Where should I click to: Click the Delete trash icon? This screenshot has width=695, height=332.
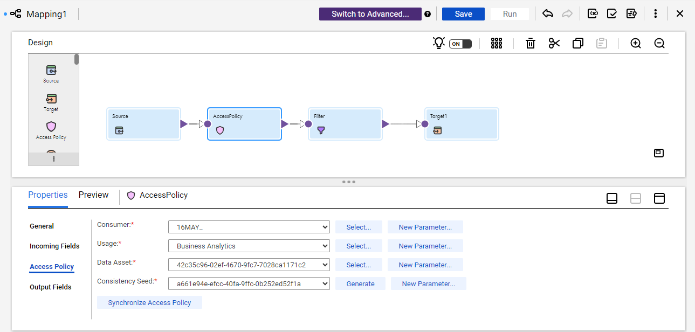coord(531,43)
